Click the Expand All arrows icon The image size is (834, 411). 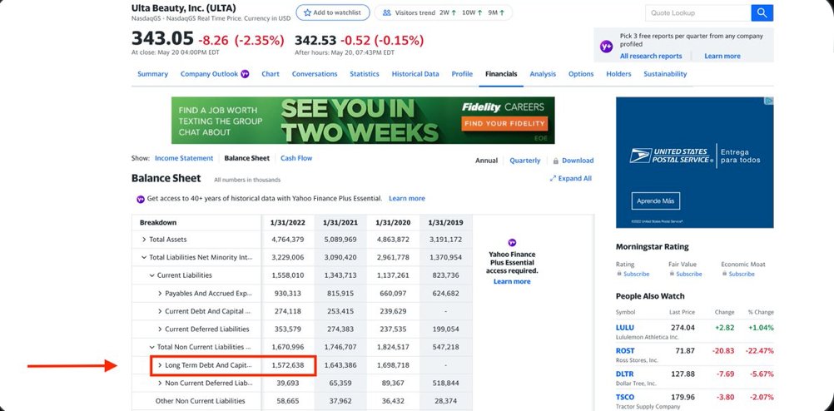(553, 179)
